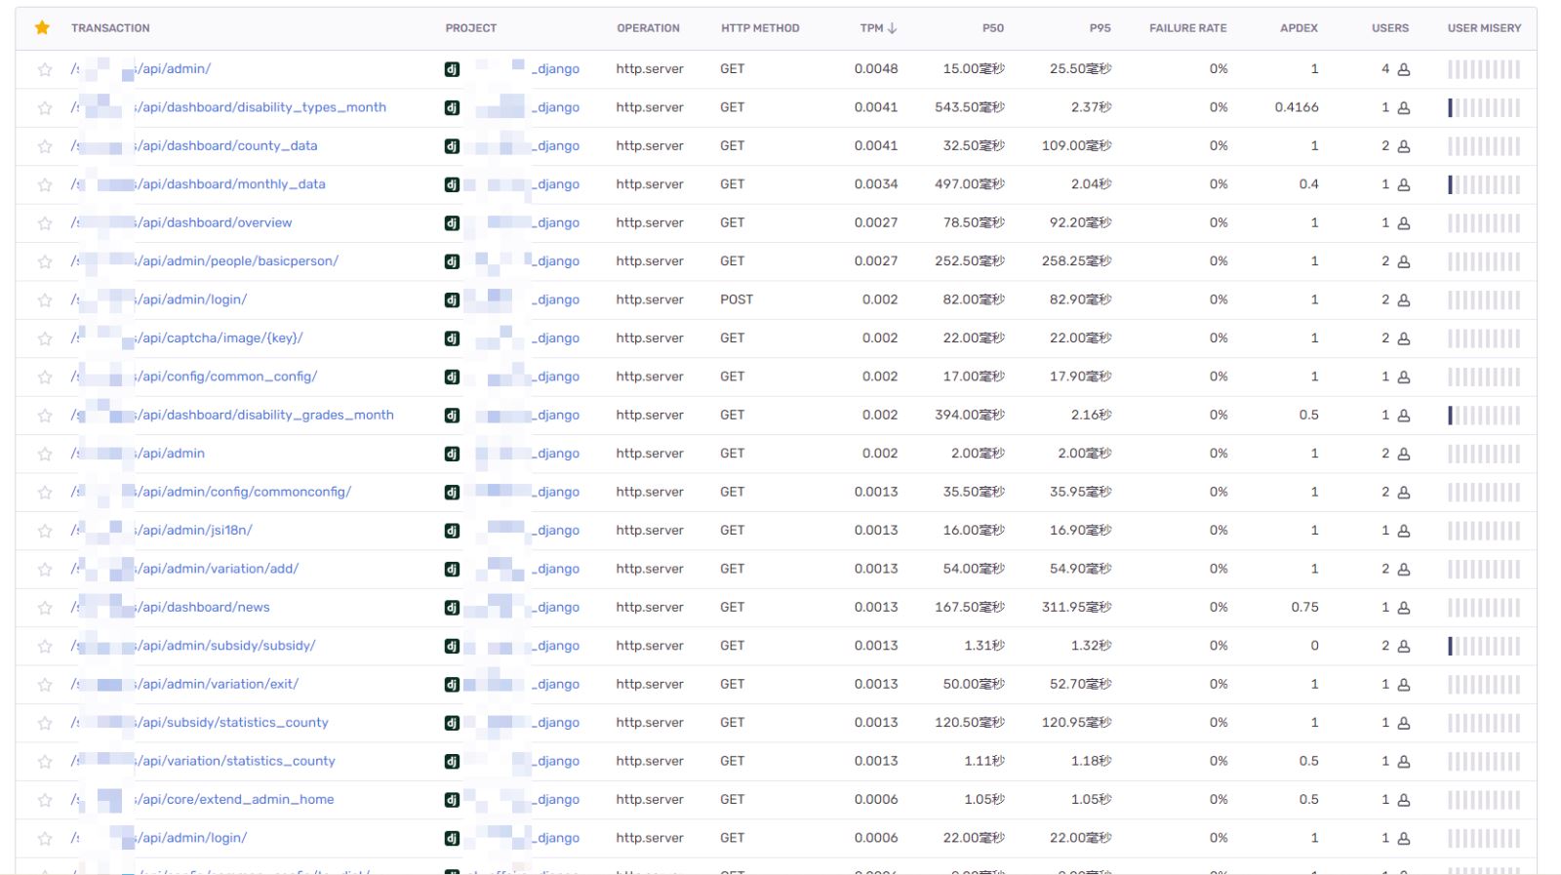1561x875 pixels.
Task: Click the user icon in the jsi18n row
Action: click(1403, 532)
